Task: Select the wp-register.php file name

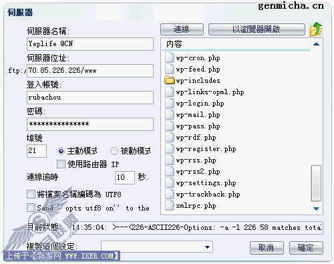Action: click(206, 149)
